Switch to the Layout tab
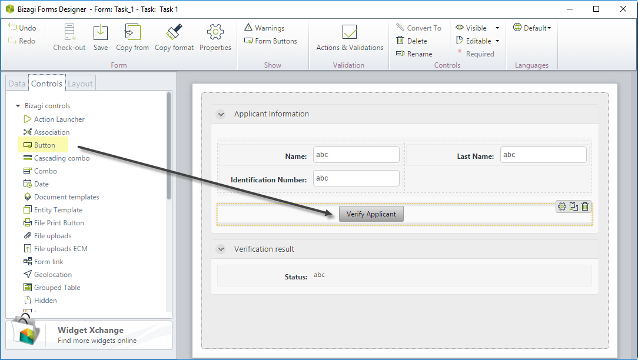Image resolution: width=638 pixels, height=360 pixels. (x=80, y=84)
